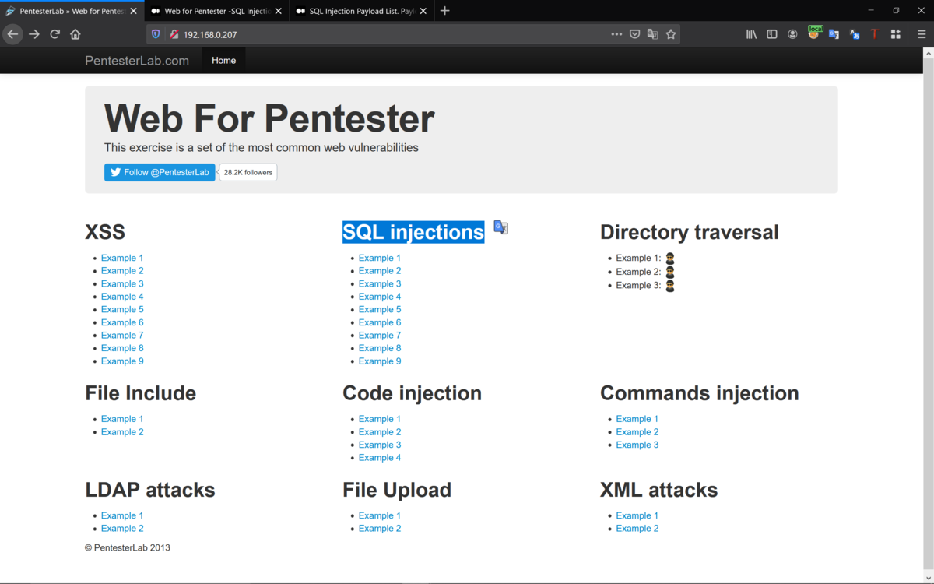Open Code injection Example 3

380,445
